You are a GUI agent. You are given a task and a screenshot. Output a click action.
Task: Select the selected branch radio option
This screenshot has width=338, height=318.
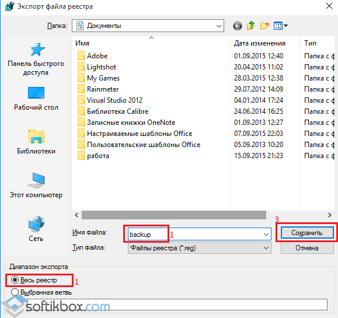(x=41, y=292)
